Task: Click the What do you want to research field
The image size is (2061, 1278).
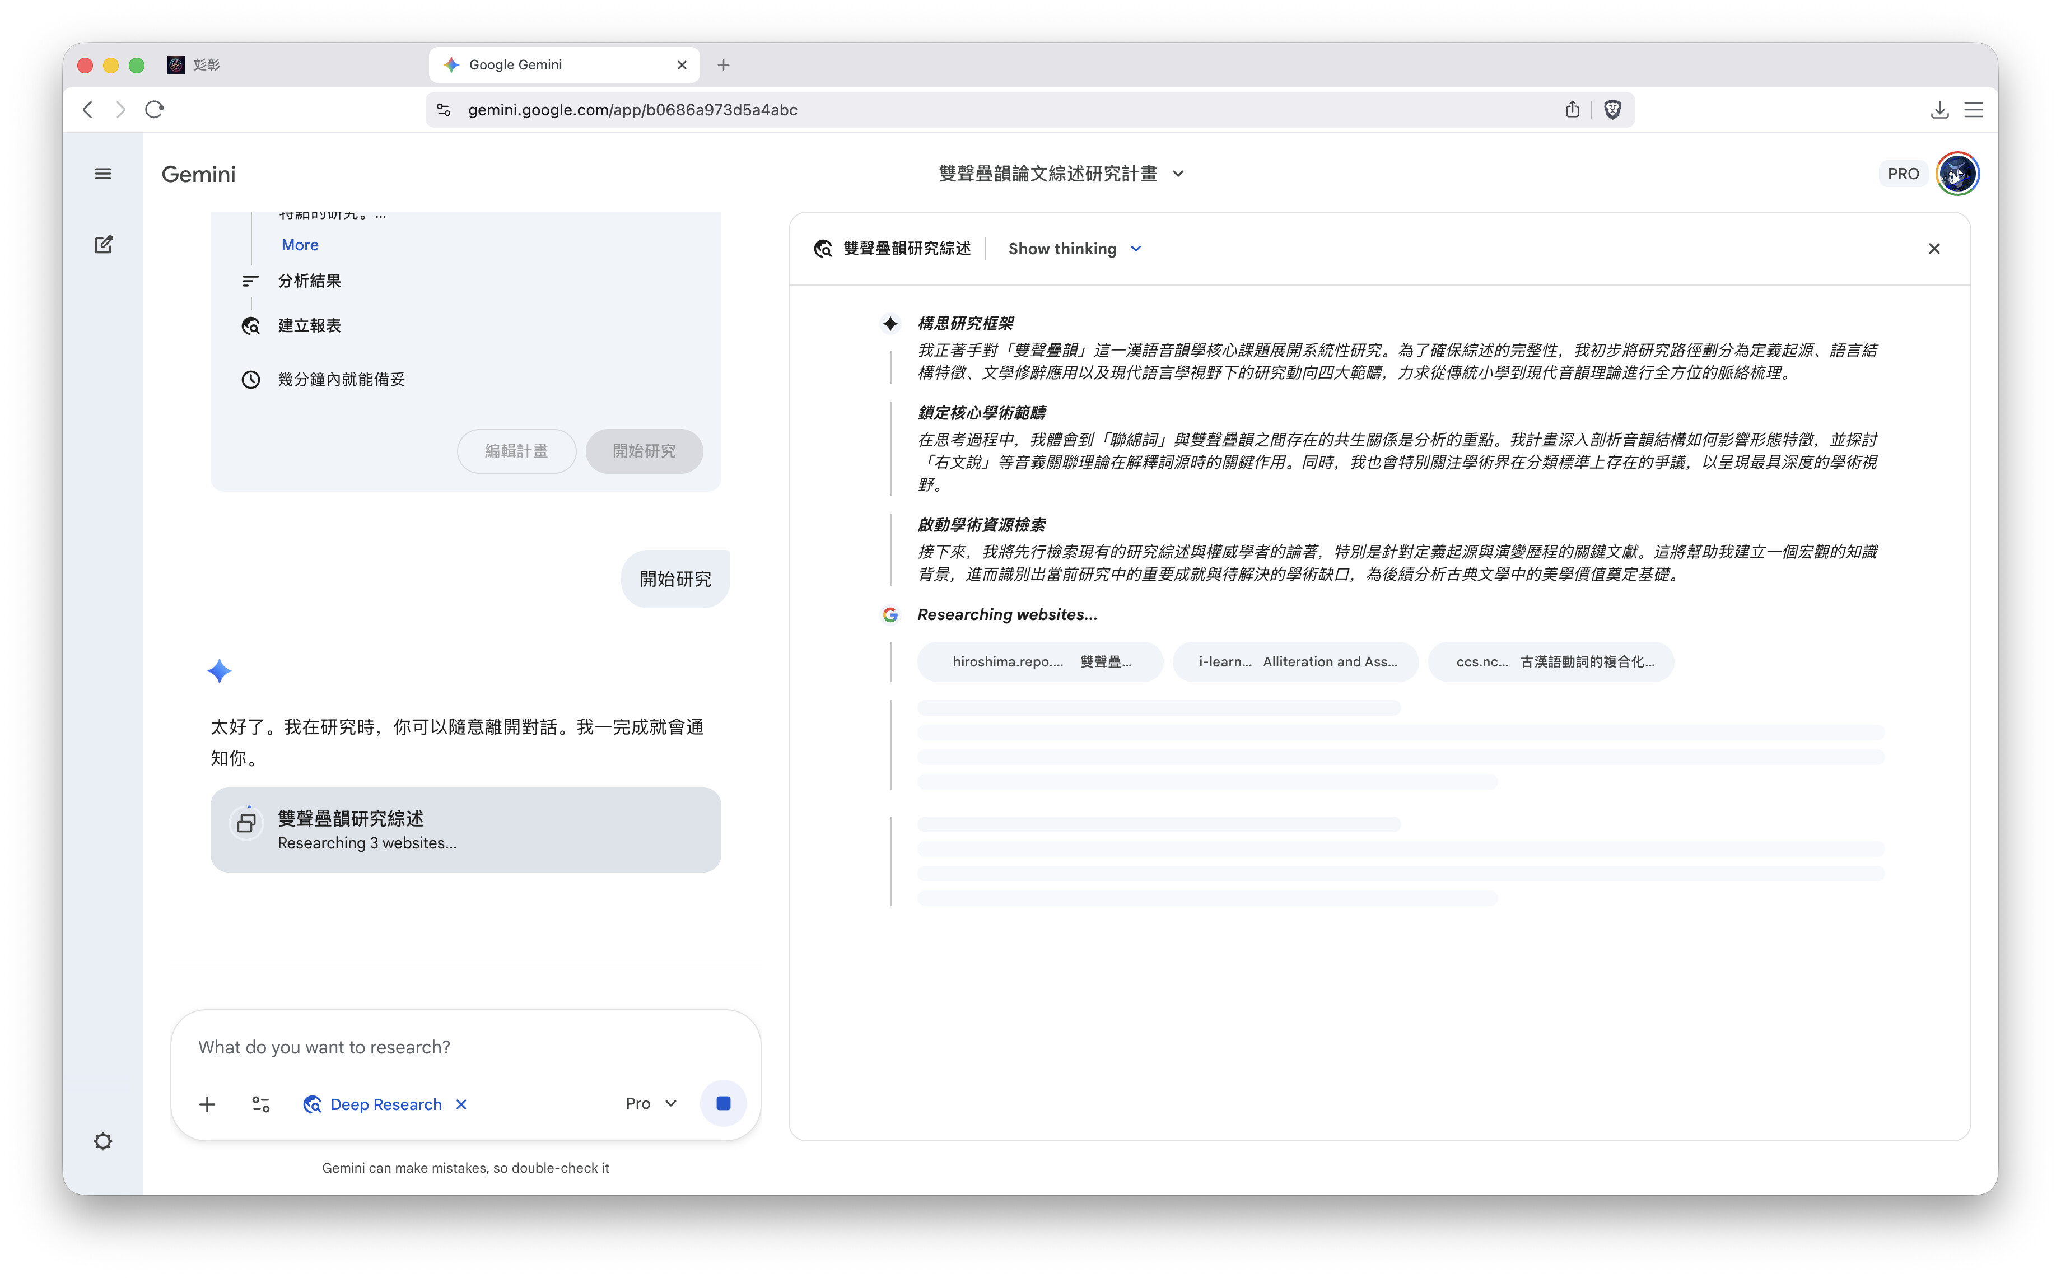Action: [465, 1047]
